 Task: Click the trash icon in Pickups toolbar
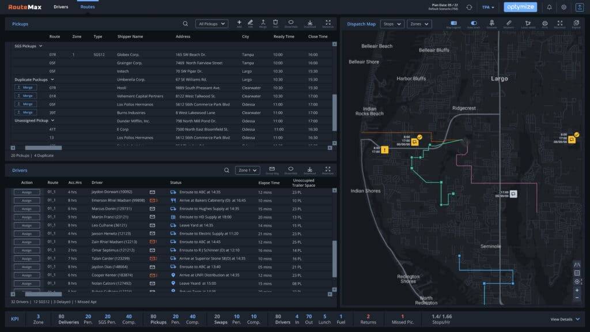tap(275, 24)
